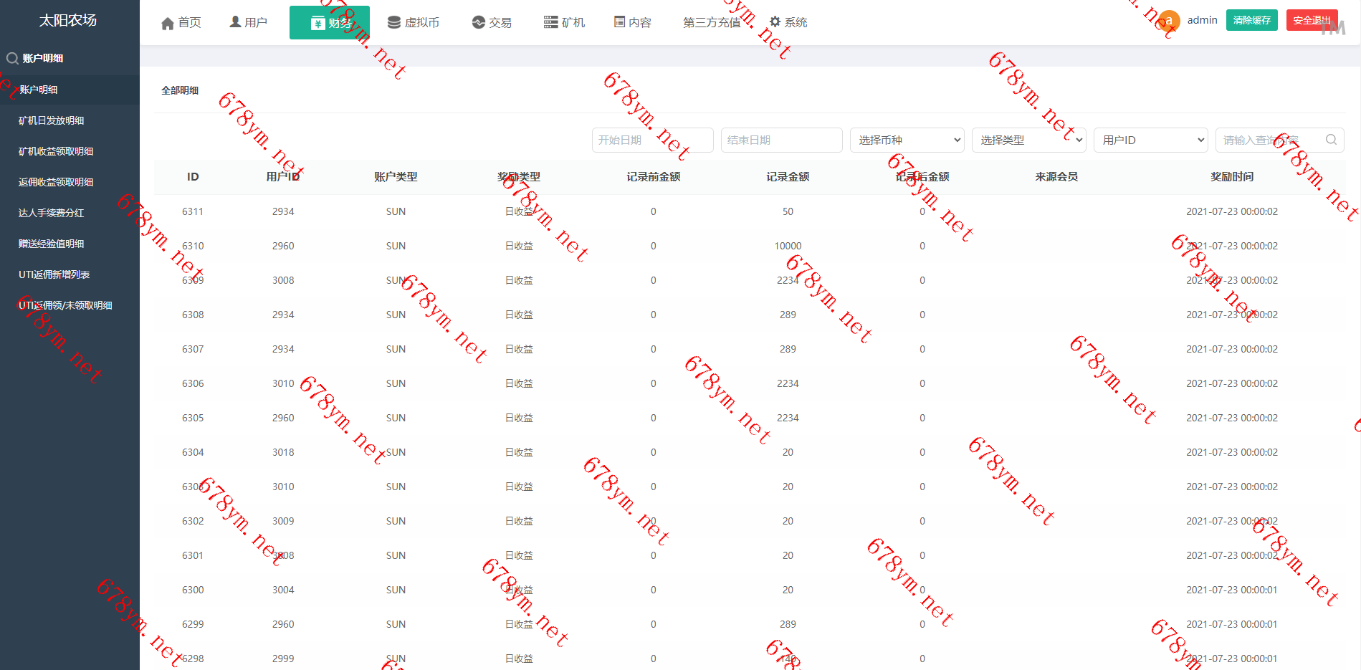This screenshot has height=670, width=1361.
Task: Click the home icon in top navigation
Action: (x=168, y=23)
